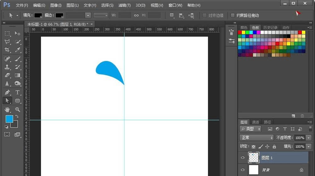Click the lock all icon in Layers panel
Viewport: 315px width, 176px height.
[x=274, y=147]
